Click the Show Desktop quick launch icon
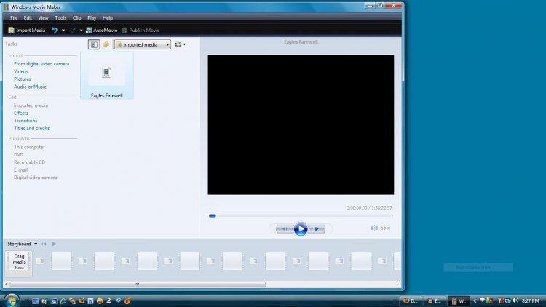Viewport: 546px width, 307px height. (x=35, y=301)
